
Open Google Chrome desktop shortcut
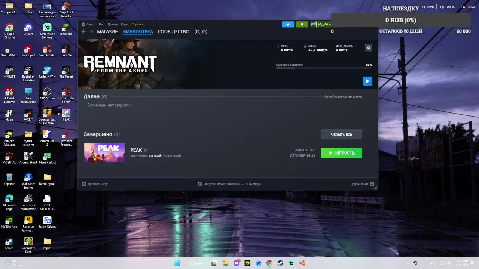9,31
